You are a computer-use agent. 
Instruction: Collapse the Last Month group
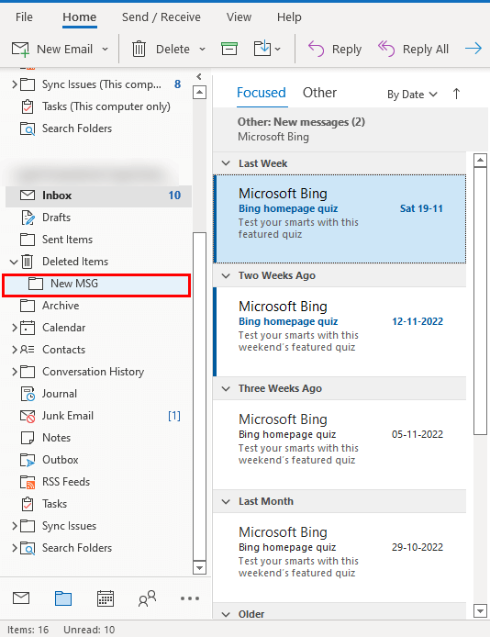pos(226,502)
